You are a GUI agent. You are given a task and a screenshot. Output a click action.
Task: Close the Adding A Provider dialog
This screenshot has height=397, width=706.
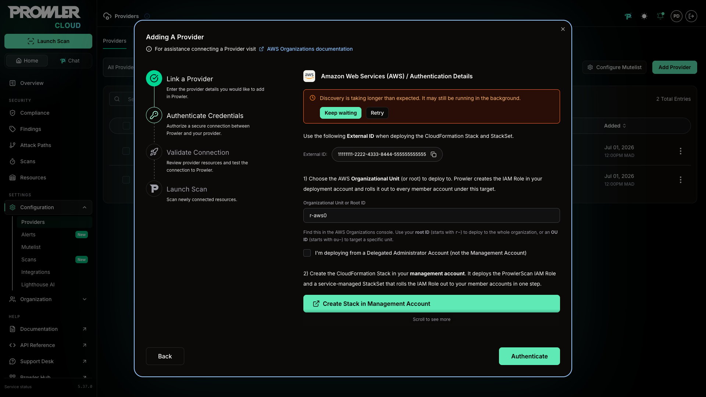pyautogui.click(x=563, y=29)
